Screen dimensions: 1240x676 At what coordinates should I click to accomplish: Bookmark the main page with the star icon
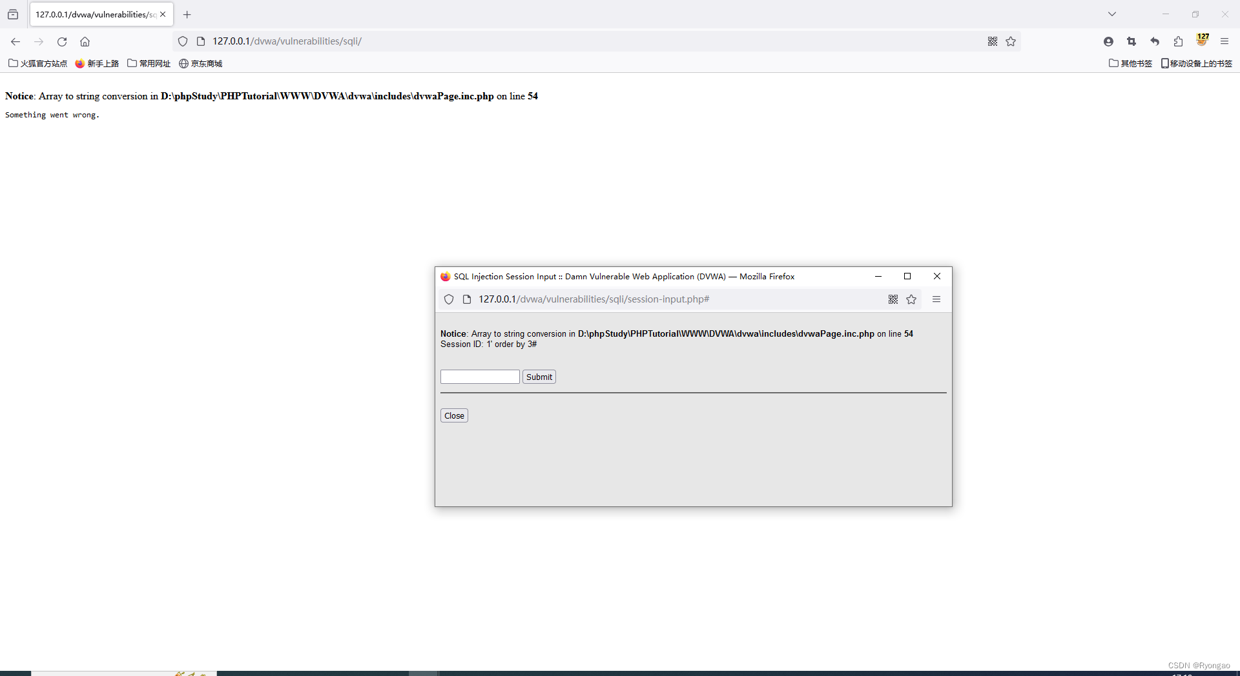[x=1011, y=41]
